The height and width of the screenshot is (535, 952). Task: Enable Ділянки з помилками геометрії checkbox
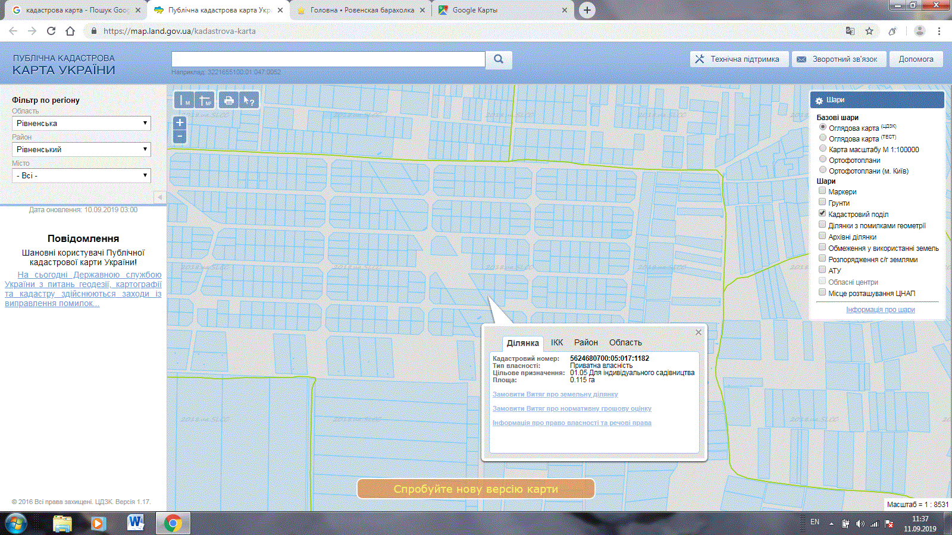[x=822, y=225]
